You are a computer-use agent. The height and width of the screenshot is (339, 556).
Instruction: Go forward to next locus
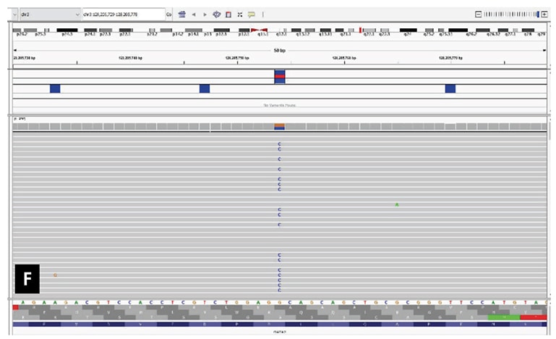pyautogui.click(x=205, y=14)
